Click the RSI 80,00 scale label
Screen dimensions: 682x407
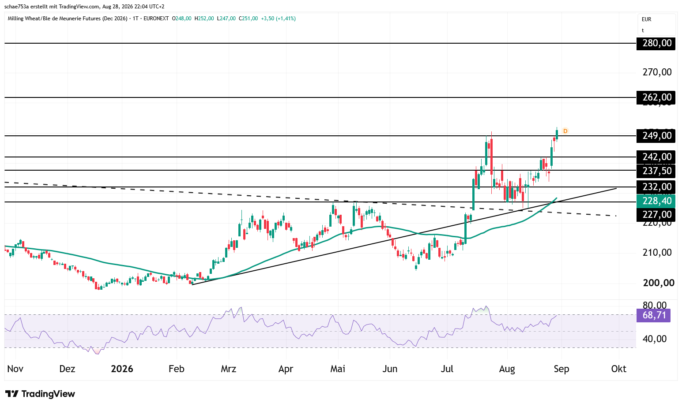655,305
